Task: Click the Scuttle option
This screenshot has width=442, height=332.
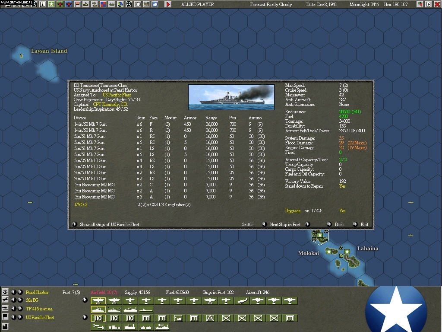Action: coord(247,224)
